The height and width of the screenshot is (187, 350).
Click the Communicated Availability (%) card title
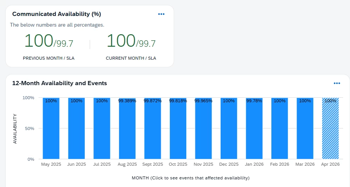click(x=56, y=14)
